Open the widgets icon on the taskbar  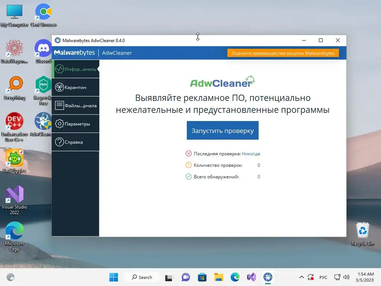click(10, 277)
